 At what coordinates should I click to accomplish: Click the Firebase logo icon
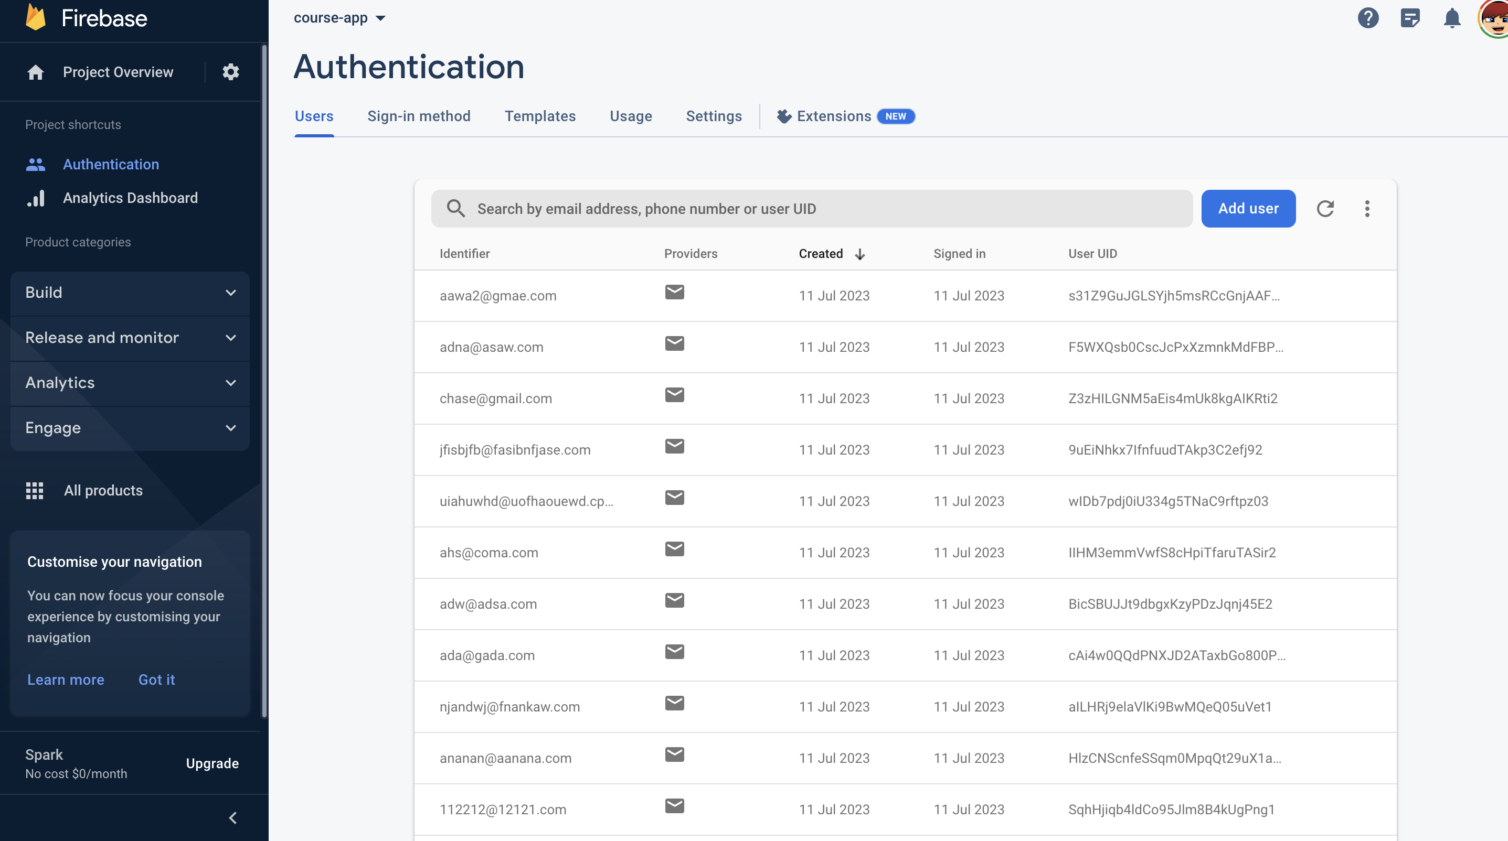(36, 17)
